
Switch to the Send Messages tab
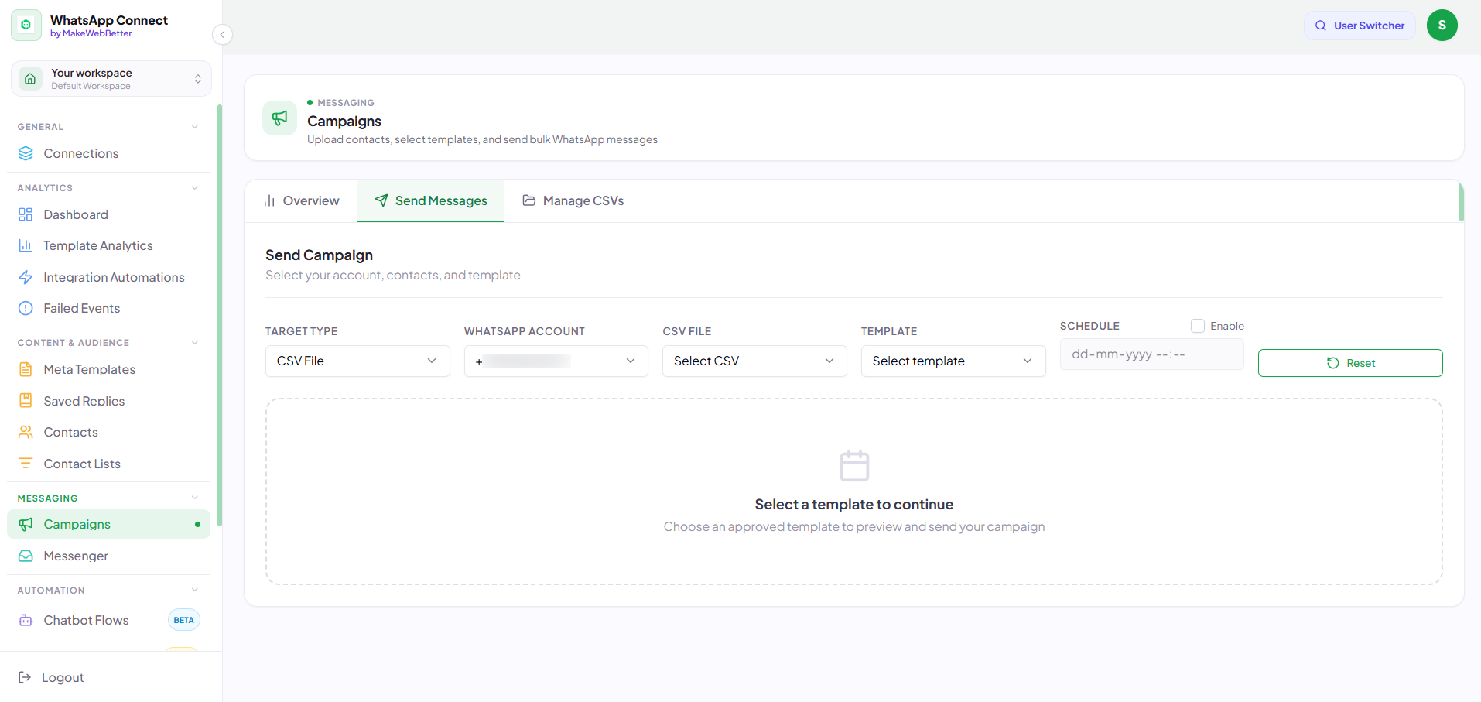pyautogui.click(x=430, y=200)
